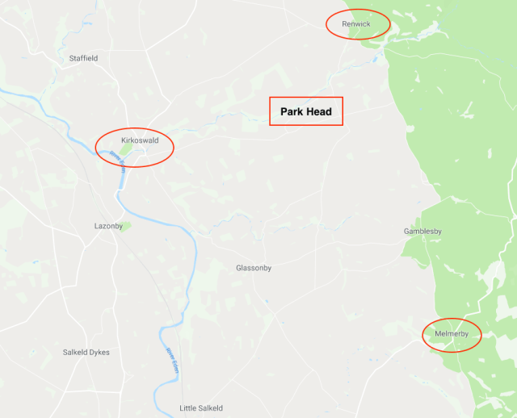Select the circled Renwick village label

coord(355,24)
